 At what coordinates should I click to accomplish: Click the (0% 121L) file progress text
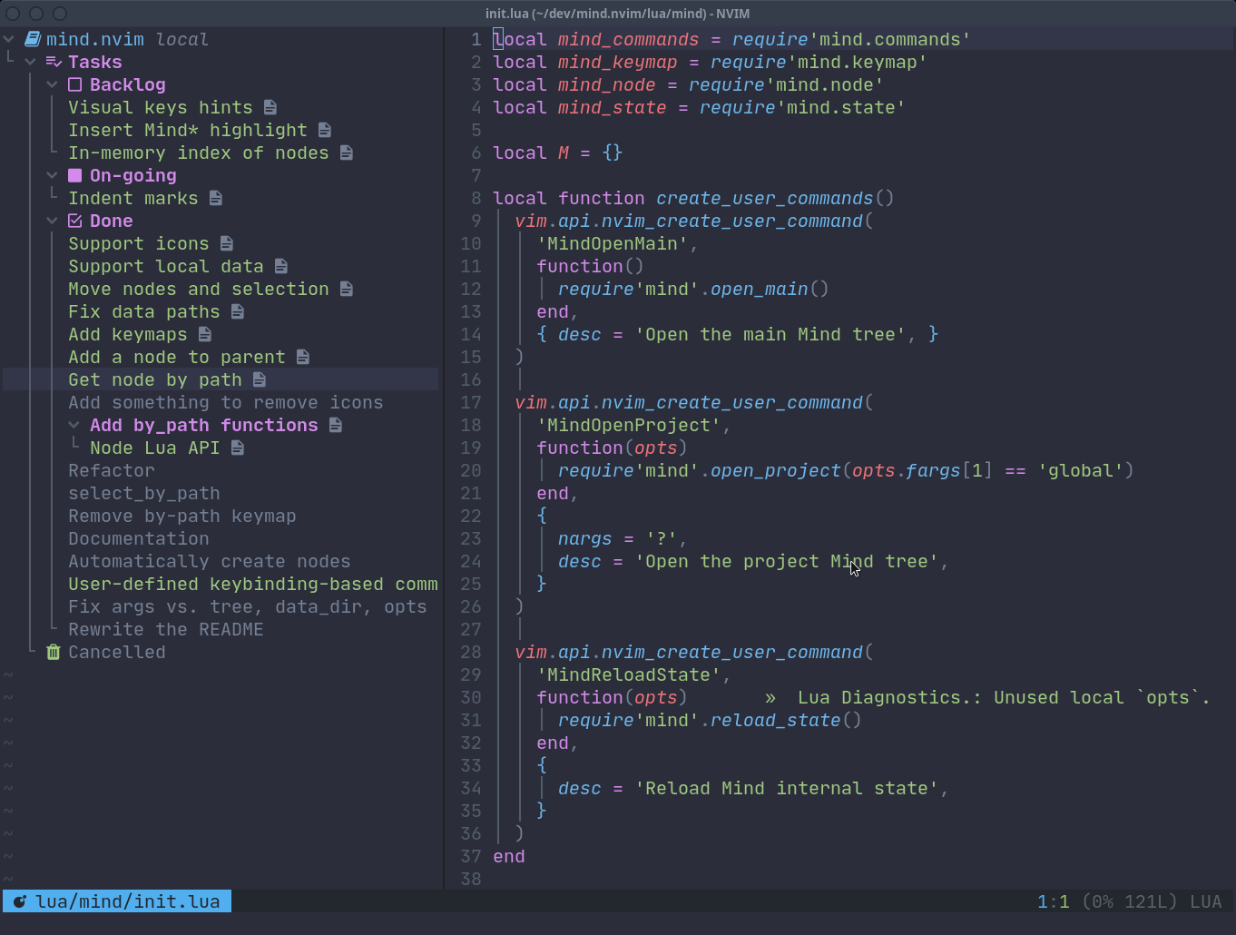(1130, 901)
